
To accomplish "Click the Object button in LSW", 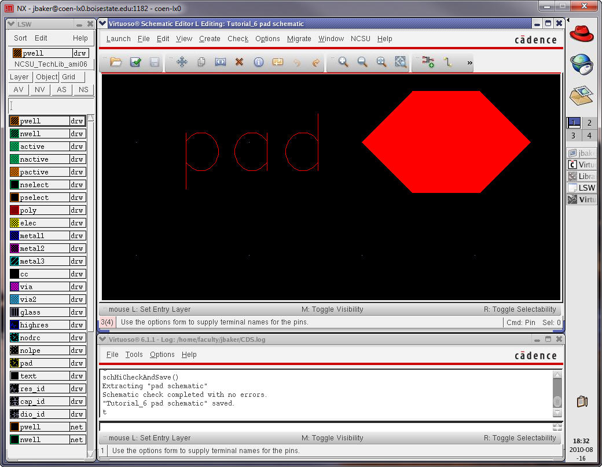I will pos(46,77).
